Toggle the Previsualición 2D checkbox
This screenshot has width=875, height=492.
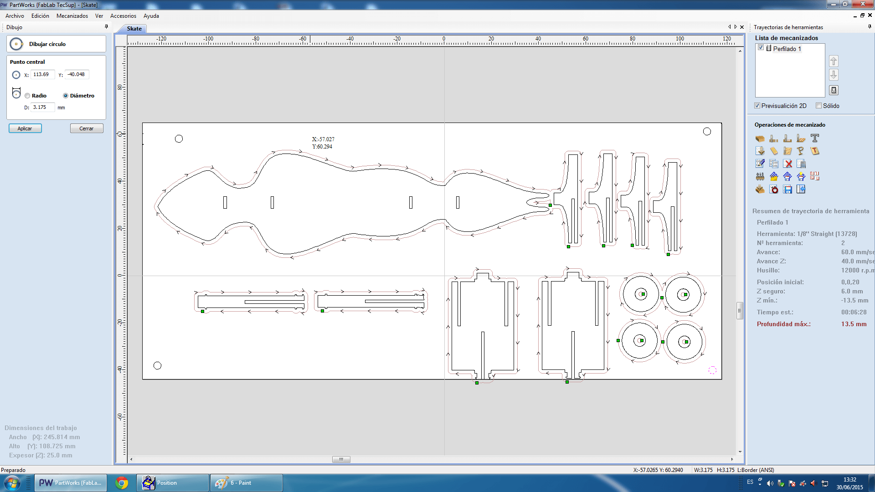[757, 106]
